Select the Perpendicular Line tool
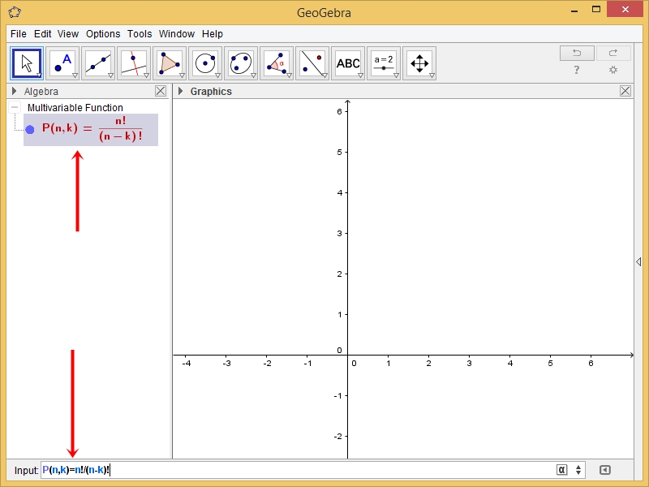The width and height of the screenshot is (649, 487). pos(134,63)
